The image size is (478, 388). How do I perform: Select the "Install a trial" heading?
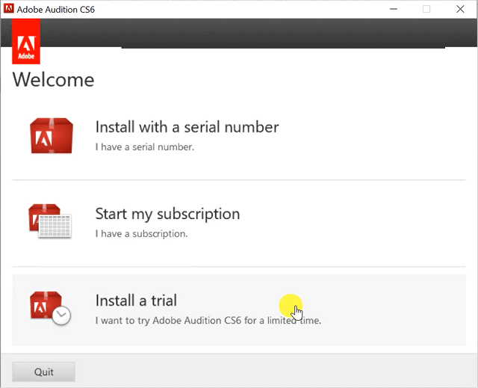136,301
